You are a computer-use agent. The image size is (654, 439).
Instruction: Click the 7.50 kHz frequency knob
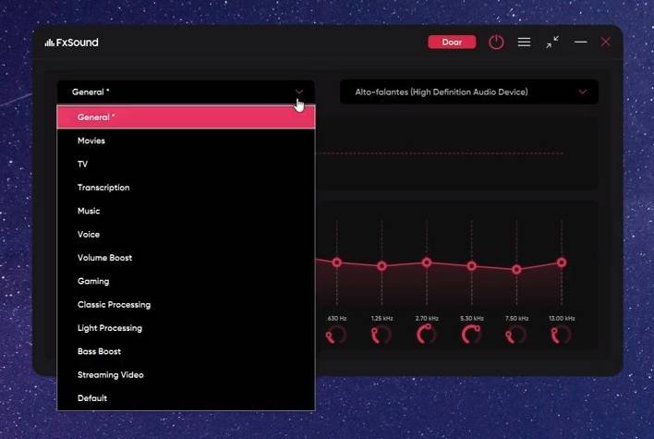[516, 335]
